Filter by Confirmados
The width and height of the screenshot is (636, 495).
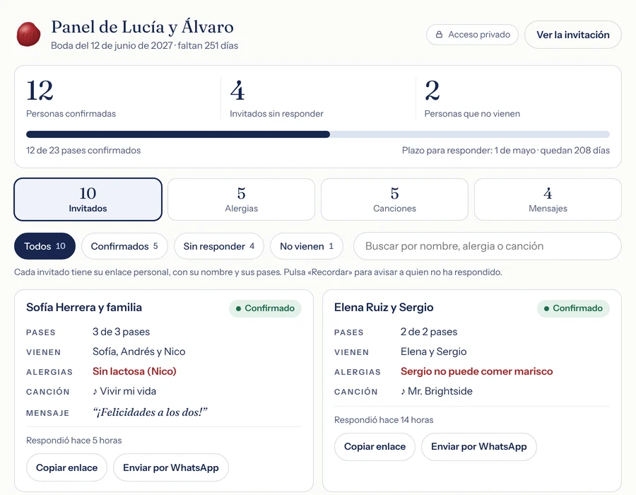coord(124,246)
